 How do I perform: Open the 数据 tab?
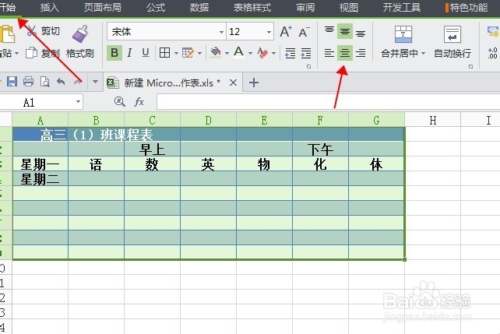(199, 7)
